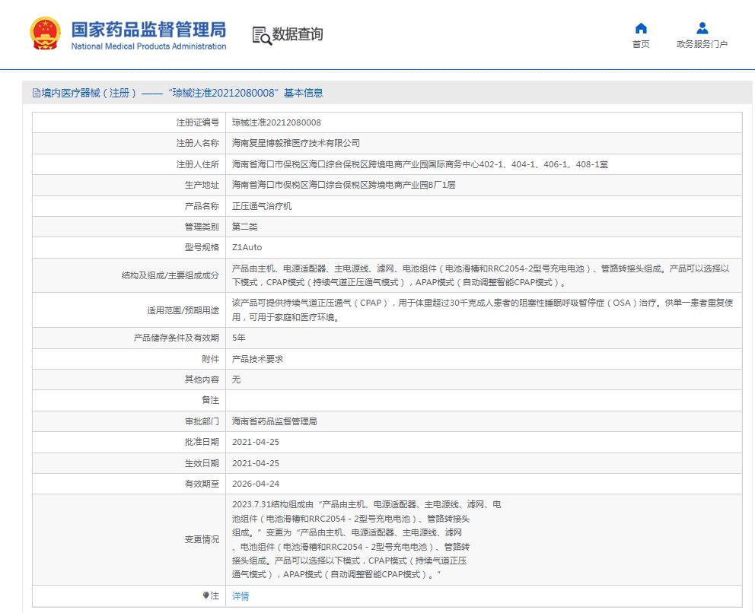Click the attachment 产品技术要求
The height and width of the screenshot is (613, 755).
pyautogui.click(x=257, y=359)
